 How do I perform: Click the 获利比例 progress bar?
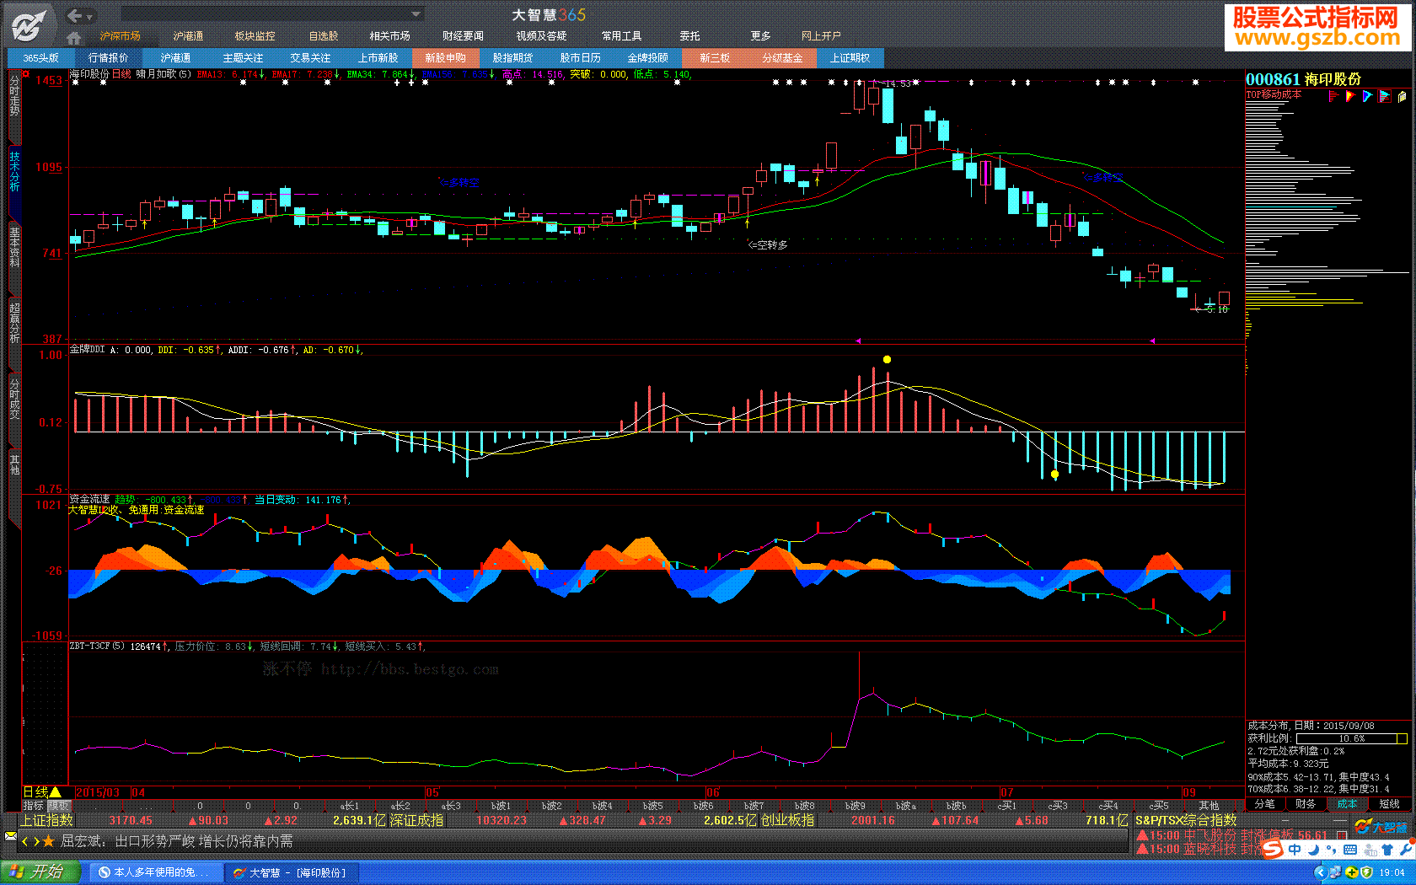click(1351, 738)
